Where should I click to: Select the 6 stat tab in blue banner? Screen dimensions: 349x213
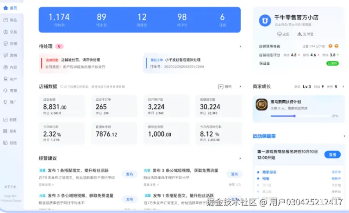222,20
